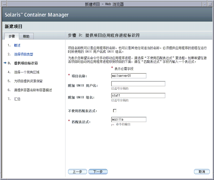Focus the 附加 UNIX 组名 field with staff
The width and height of the screenshot is (214, 180).
[138, 96]
